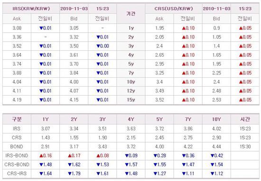Click CRS Bid value 2.53
The width and height of the screenshot is (261, 181).
[216, 100]
